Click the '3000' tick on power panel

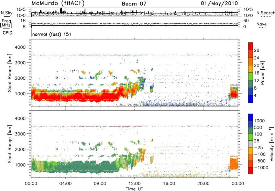tap(20, 63)
